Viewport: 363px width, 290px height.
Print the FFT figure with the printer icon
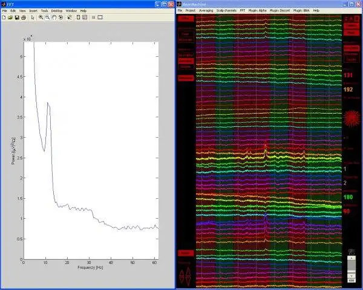click(24, 18)
